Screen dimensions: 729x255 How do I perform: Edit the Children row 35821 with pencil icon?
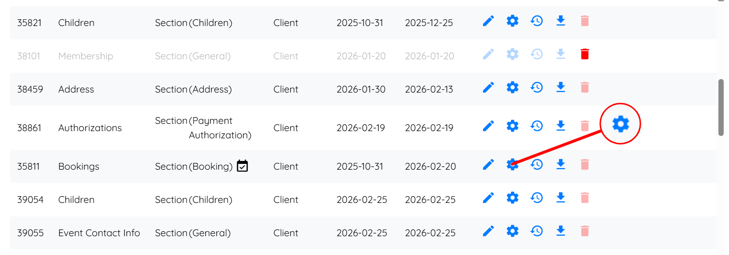click(x=489, y=21)
